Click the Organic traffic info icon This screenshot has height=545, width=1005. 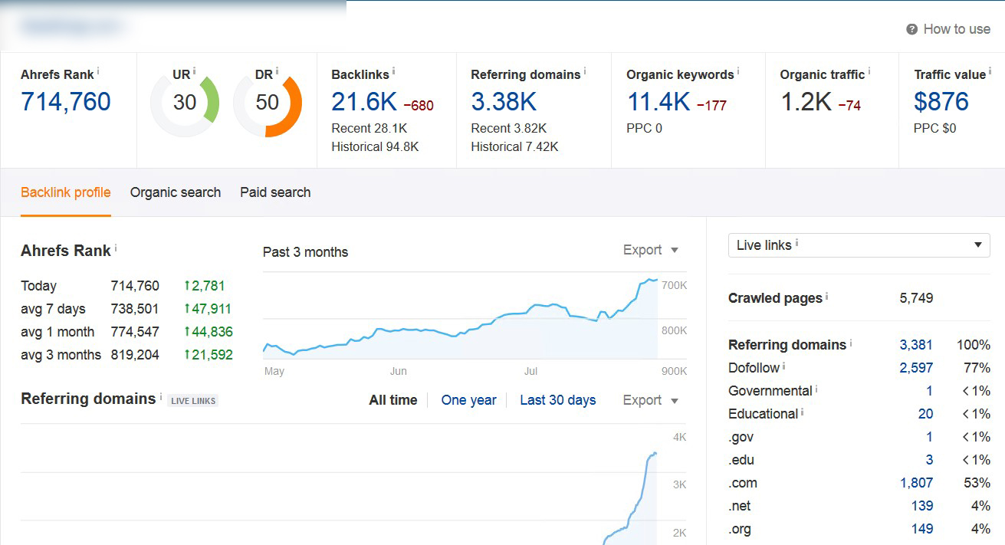(x=869, y=71)
